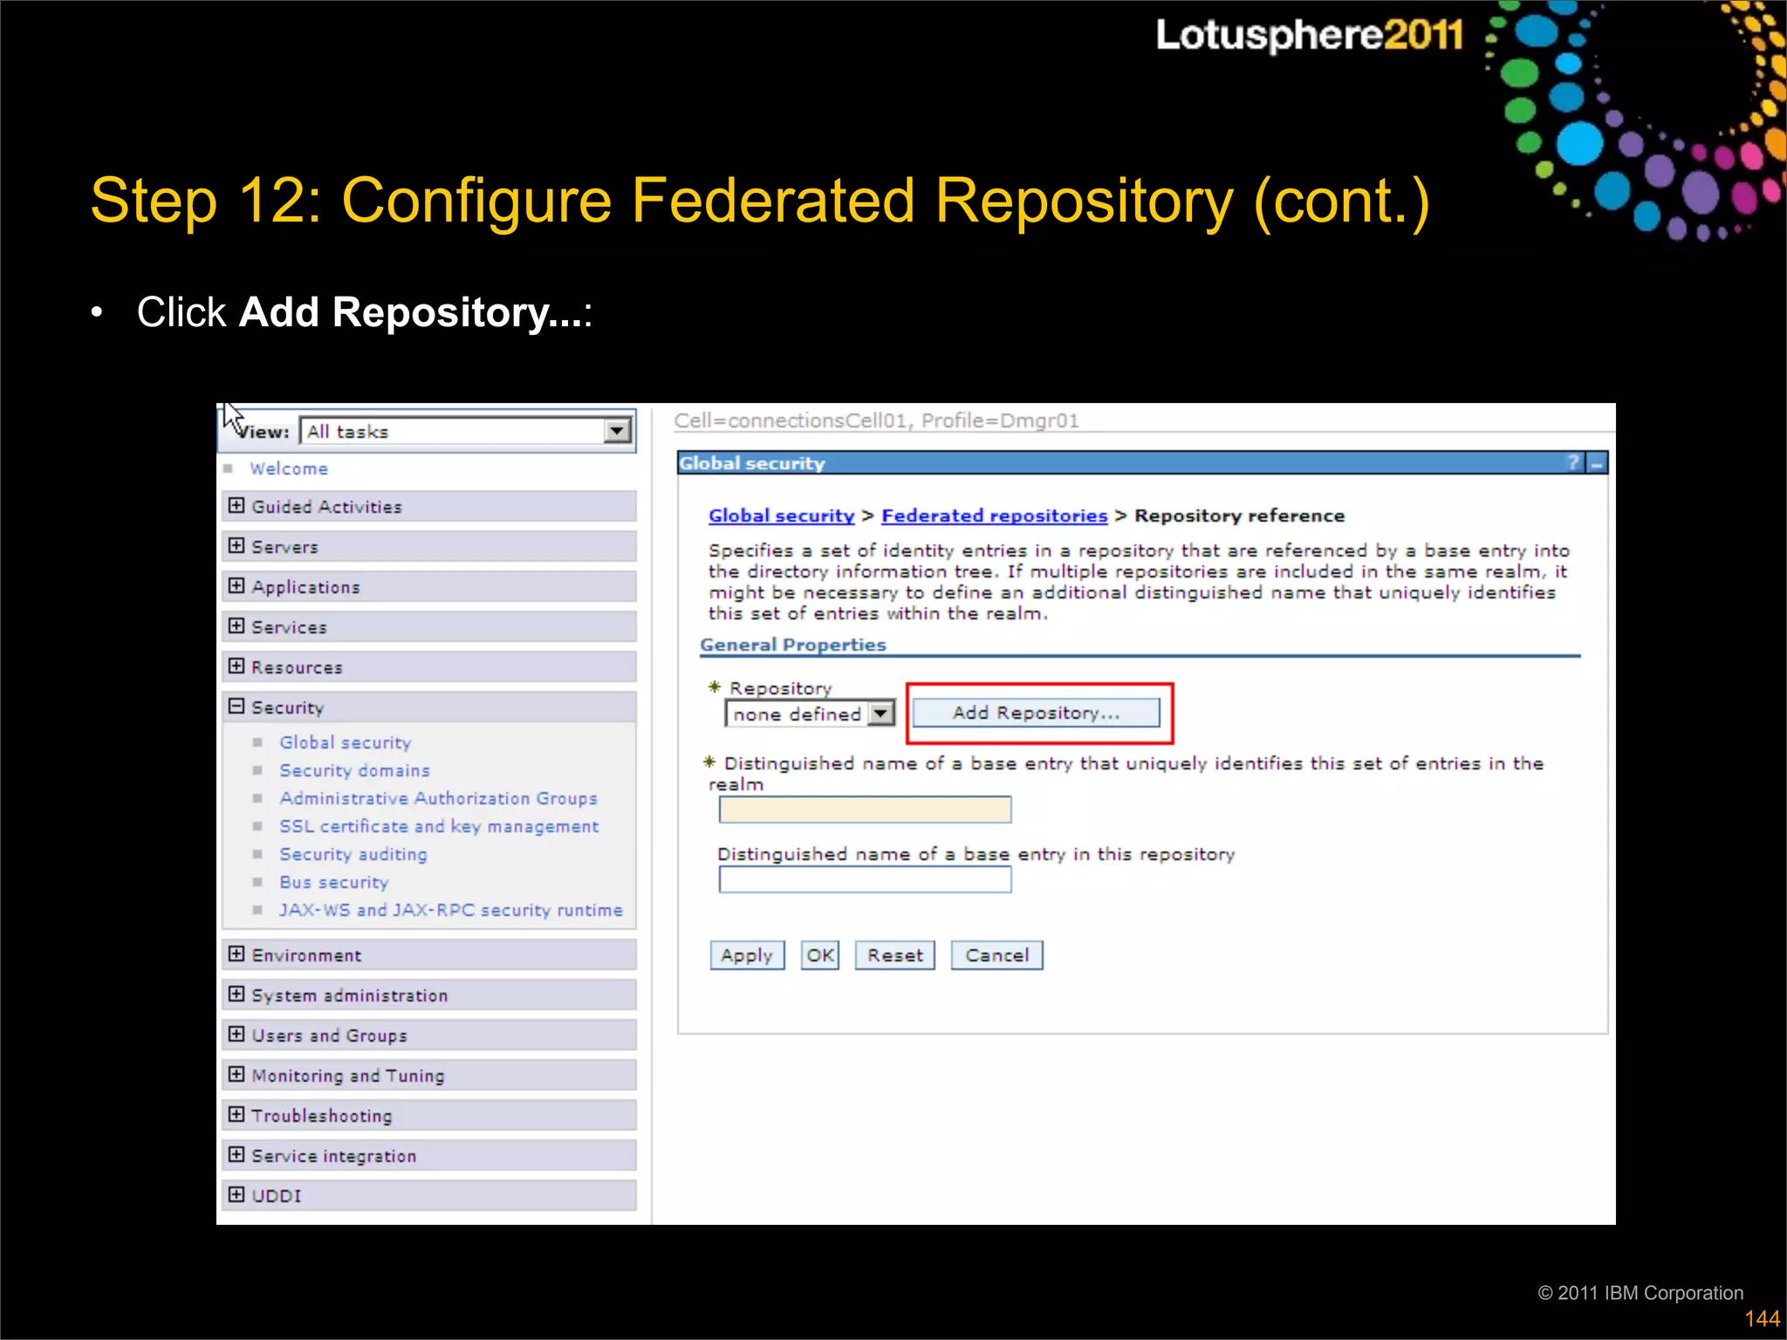1787x1340 pixels.
Task: Click the Apply button
Action: tap(747, 955)
